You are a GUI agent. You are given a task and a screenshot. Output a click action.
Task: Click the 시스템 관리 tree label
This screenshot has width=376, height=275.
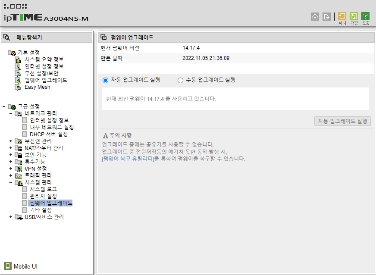pos(38,182)
